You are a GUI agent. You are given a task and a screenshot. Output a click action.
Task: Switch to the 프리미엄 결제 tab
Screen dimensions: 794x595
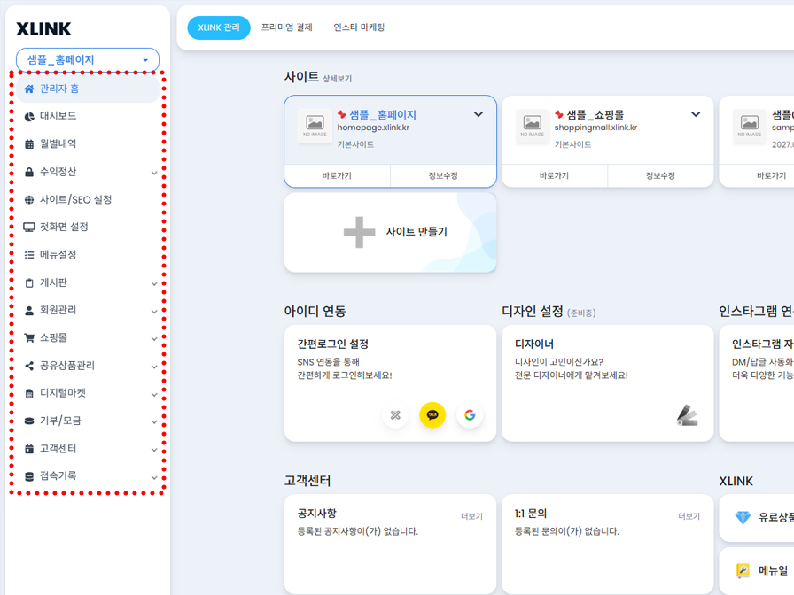pyautogui.click(x=288, y=27)
